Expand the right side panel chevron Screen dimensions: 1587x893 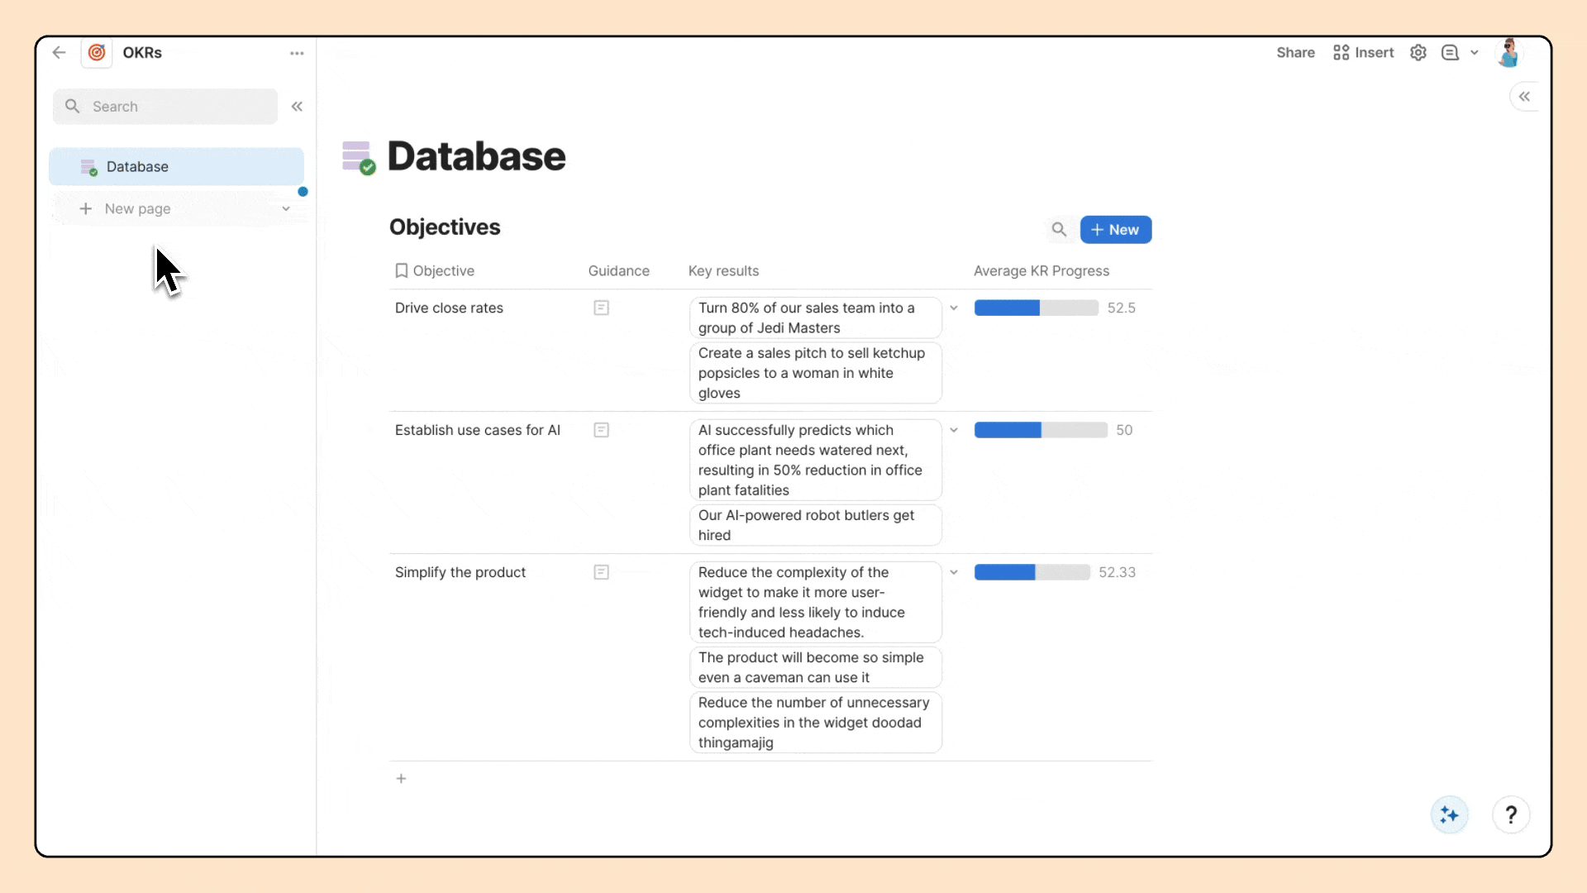click(x=1524, y=97)
